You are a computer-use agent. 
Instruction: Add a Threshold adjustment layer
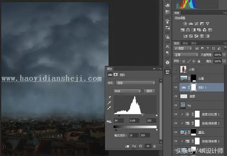(196, 36)
